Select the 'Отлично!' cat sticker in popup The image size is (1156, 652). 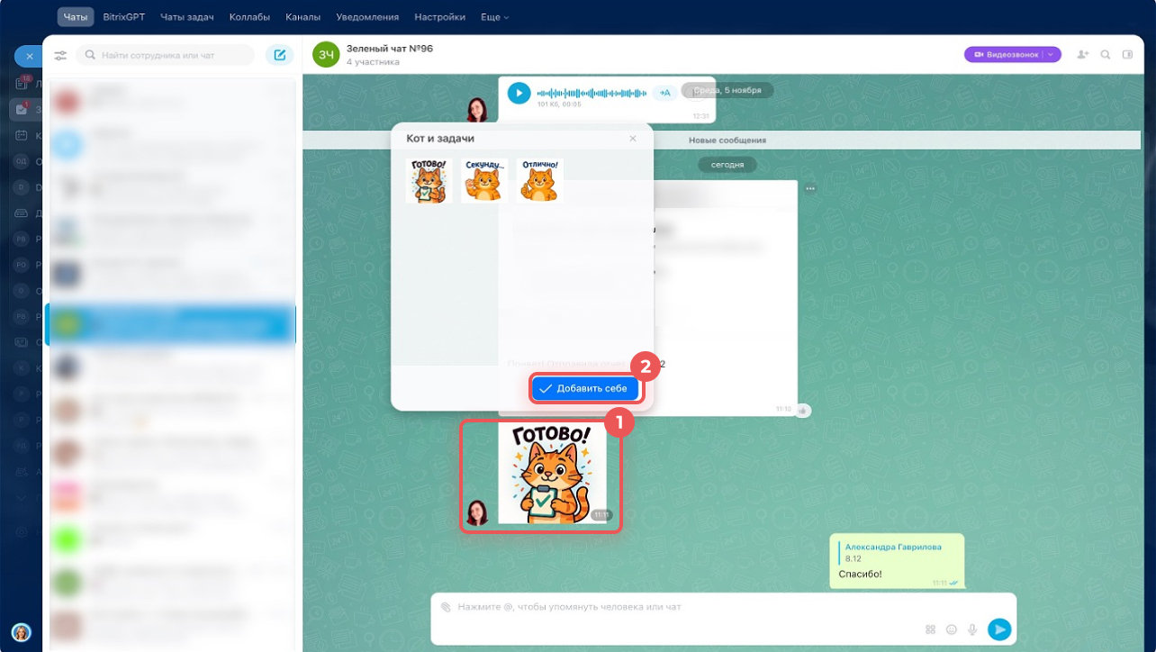coord(539,180)
